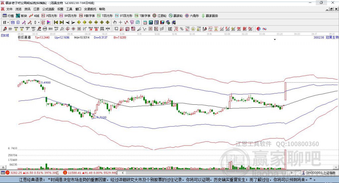Click the percent sign tool icon
The width and height of the screenshot is (339, 183).
point(182,29)
